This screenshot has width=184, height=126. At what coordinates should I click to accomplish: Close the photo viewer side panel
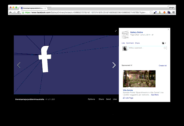168,29
